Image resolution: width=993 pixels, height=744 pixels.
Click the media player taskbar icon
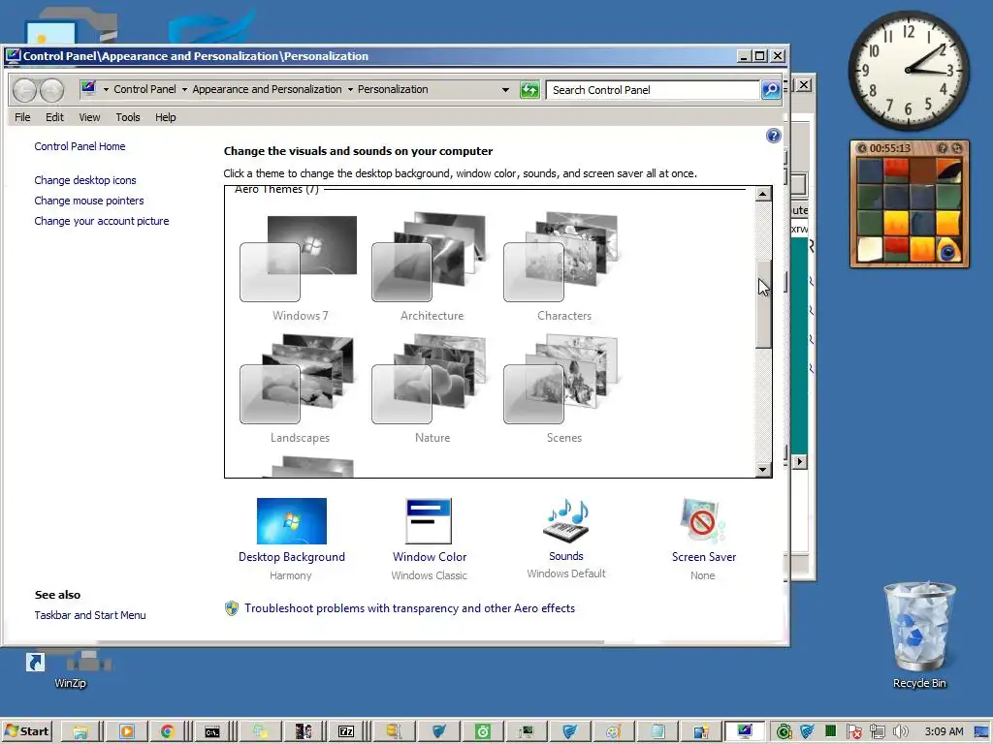127,732
